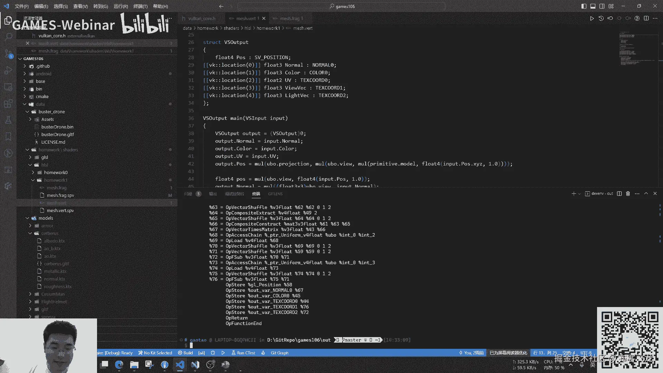The image size is (663, 373).
Task: Open Microsoft Edge from taskbar
Action: [x=119, y=365]
